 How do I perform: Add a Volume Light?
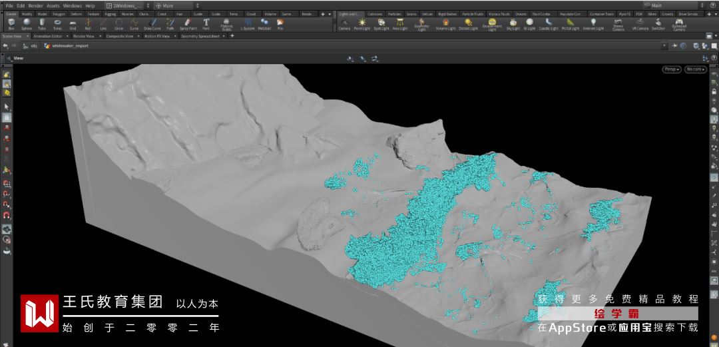click(x=445, y=24)
